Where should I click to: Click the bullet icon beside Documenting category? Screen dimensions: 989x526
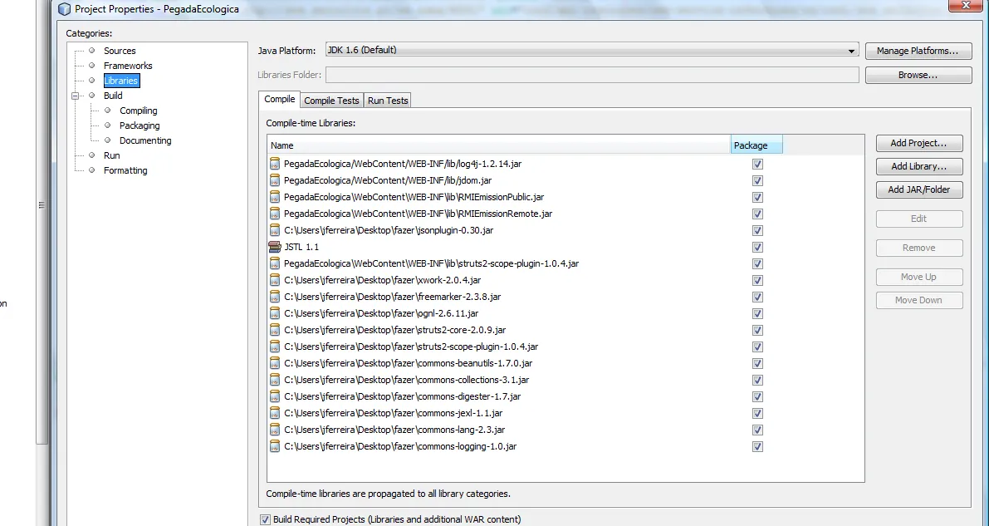pos(107,140)
